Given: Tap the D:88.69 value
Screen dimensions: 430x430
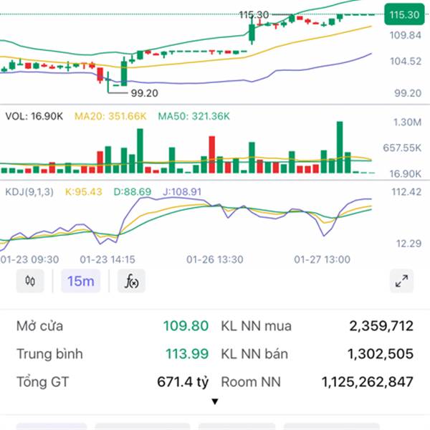Looking at the screenshot, I should [133, 191].
